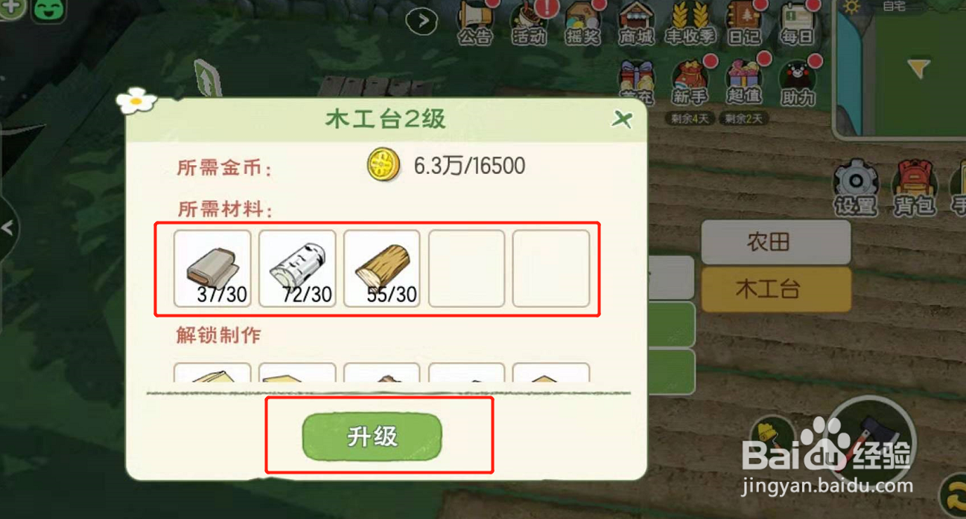Open the 每日 daily tasks icon
The height and width of the screenshot is (519, 966).
(797, 23)
